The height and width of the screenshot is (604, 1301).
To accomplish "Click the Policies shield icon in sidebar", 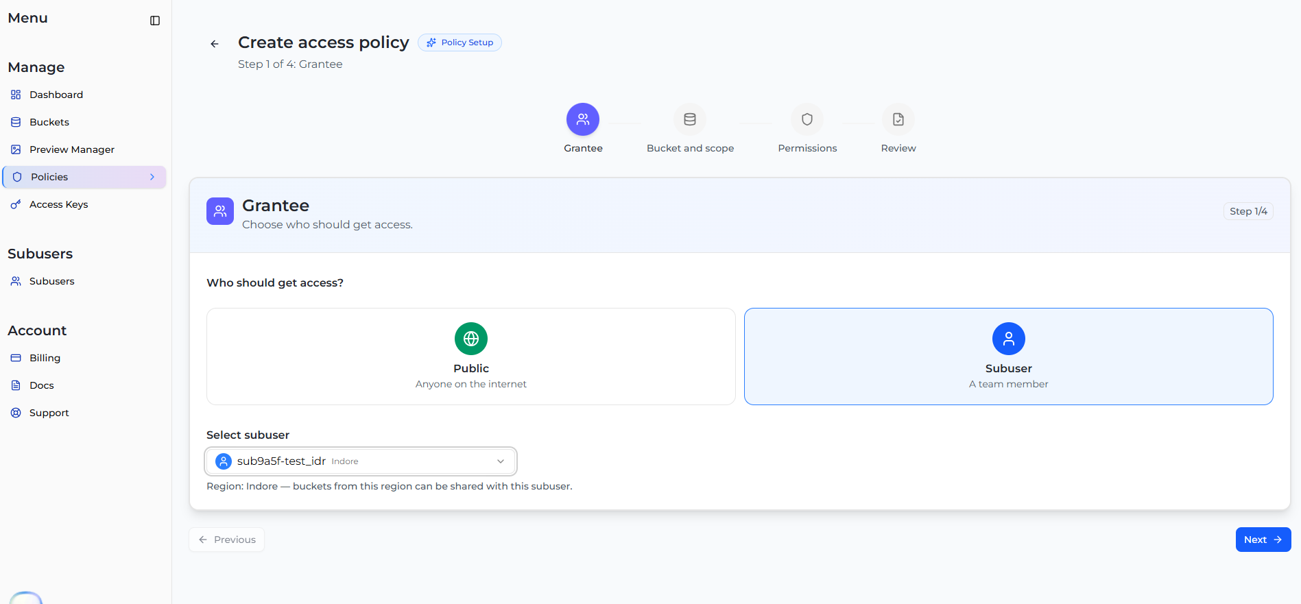I will [x=17, y=177].
